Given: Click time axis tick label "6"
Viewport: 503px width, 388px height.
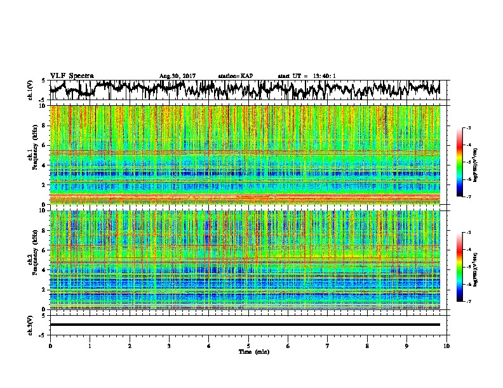Looking at the screenshot, I should (x=288, y=346).
